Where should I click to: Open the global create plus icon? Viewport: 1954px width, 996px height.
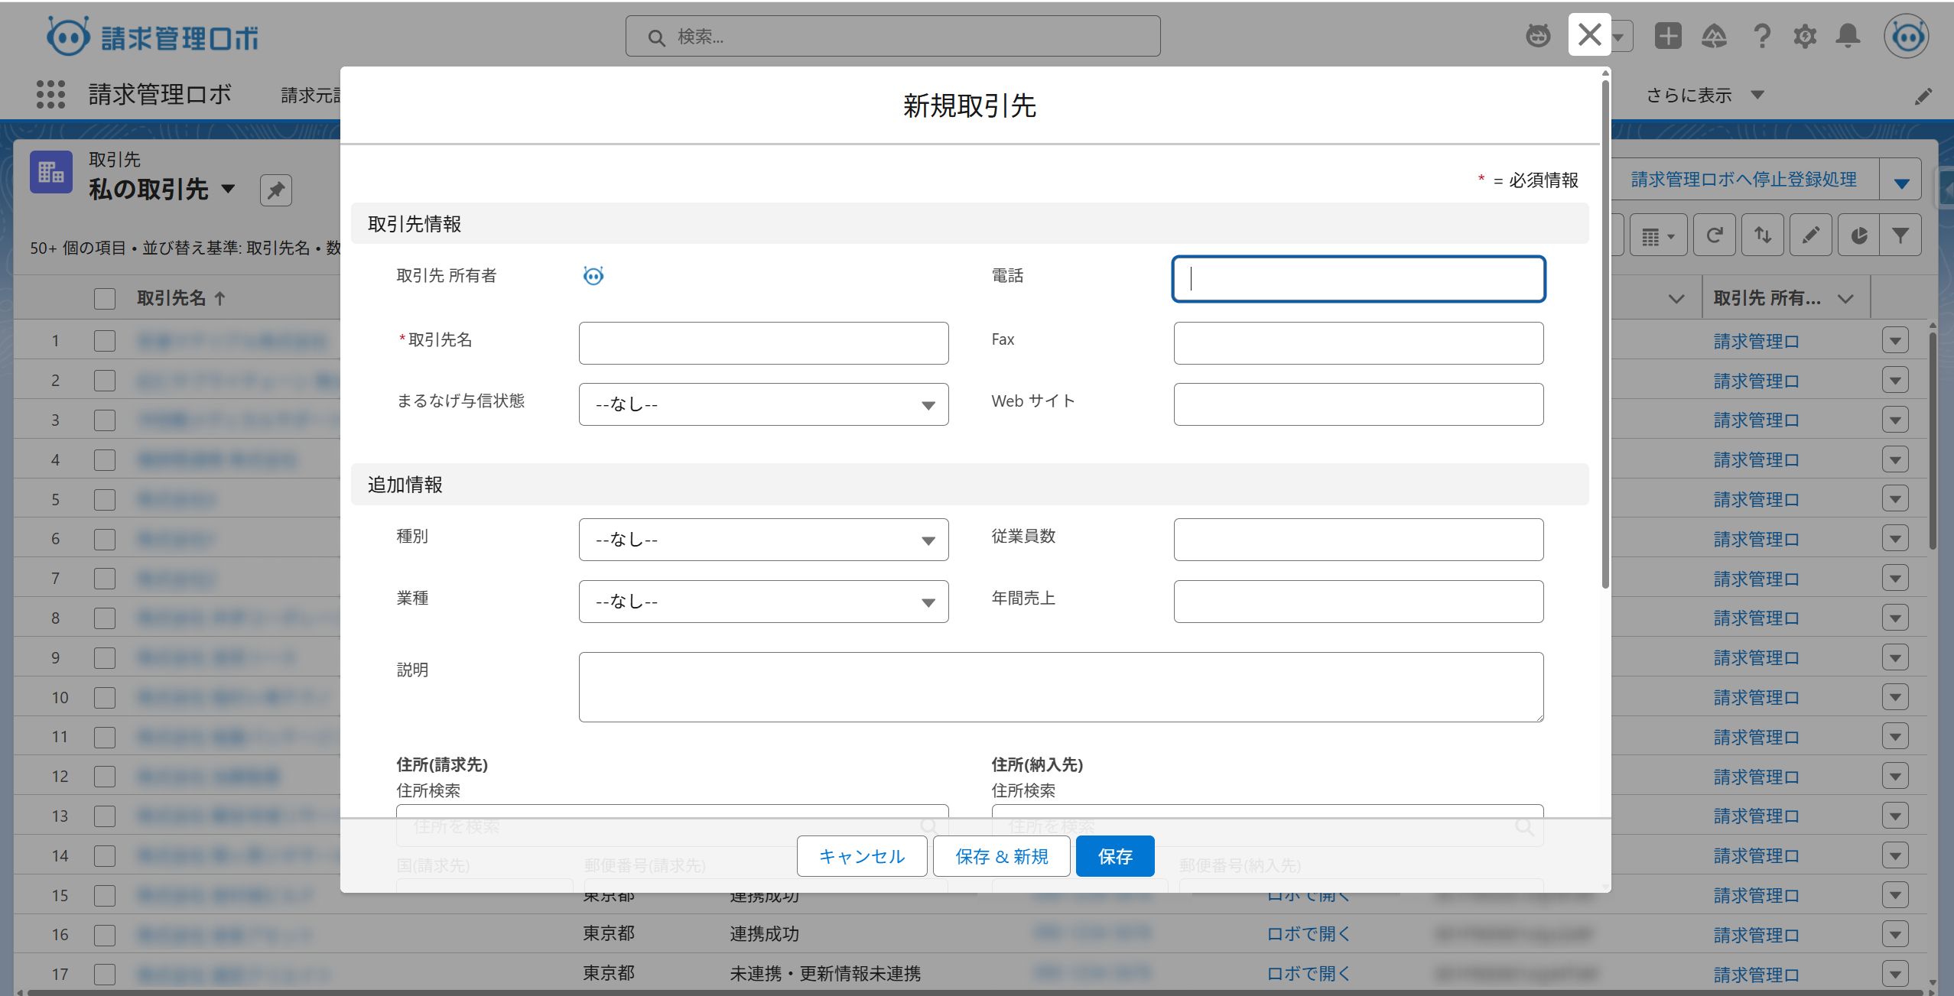[x=1668, y=35]
